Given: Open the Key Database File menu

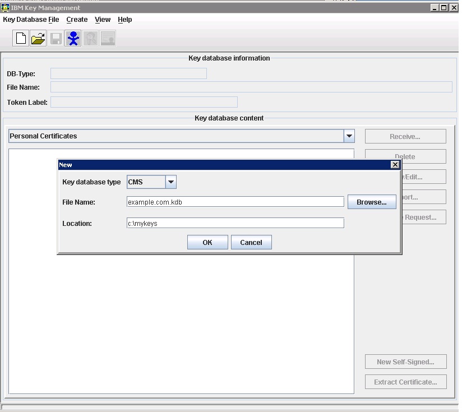Looking at the screenshot, I should tap(31, 20).
